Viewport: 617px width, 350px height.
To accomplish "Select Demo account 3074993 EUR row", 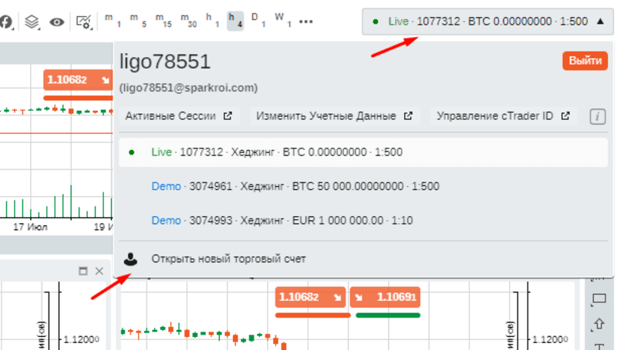I will 363,221.
